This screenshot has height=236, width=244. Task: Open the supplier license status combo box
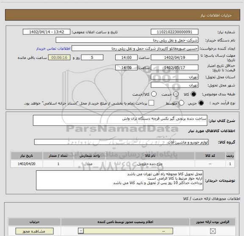pyautogui.click(x=125, y=231)
